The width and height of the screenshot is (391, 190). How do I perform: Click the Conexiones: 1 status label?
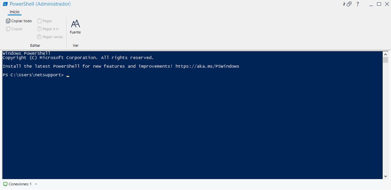pos(20,184)
